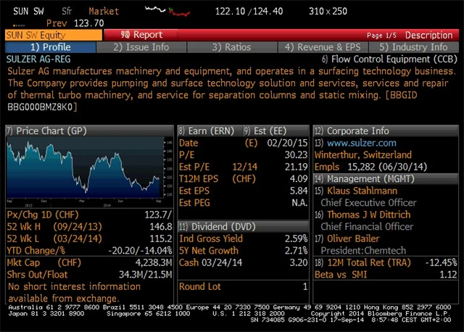464x332 pixels.
Task: Click the earnings Date 02/20/15 value
Action: coord(287,143)
